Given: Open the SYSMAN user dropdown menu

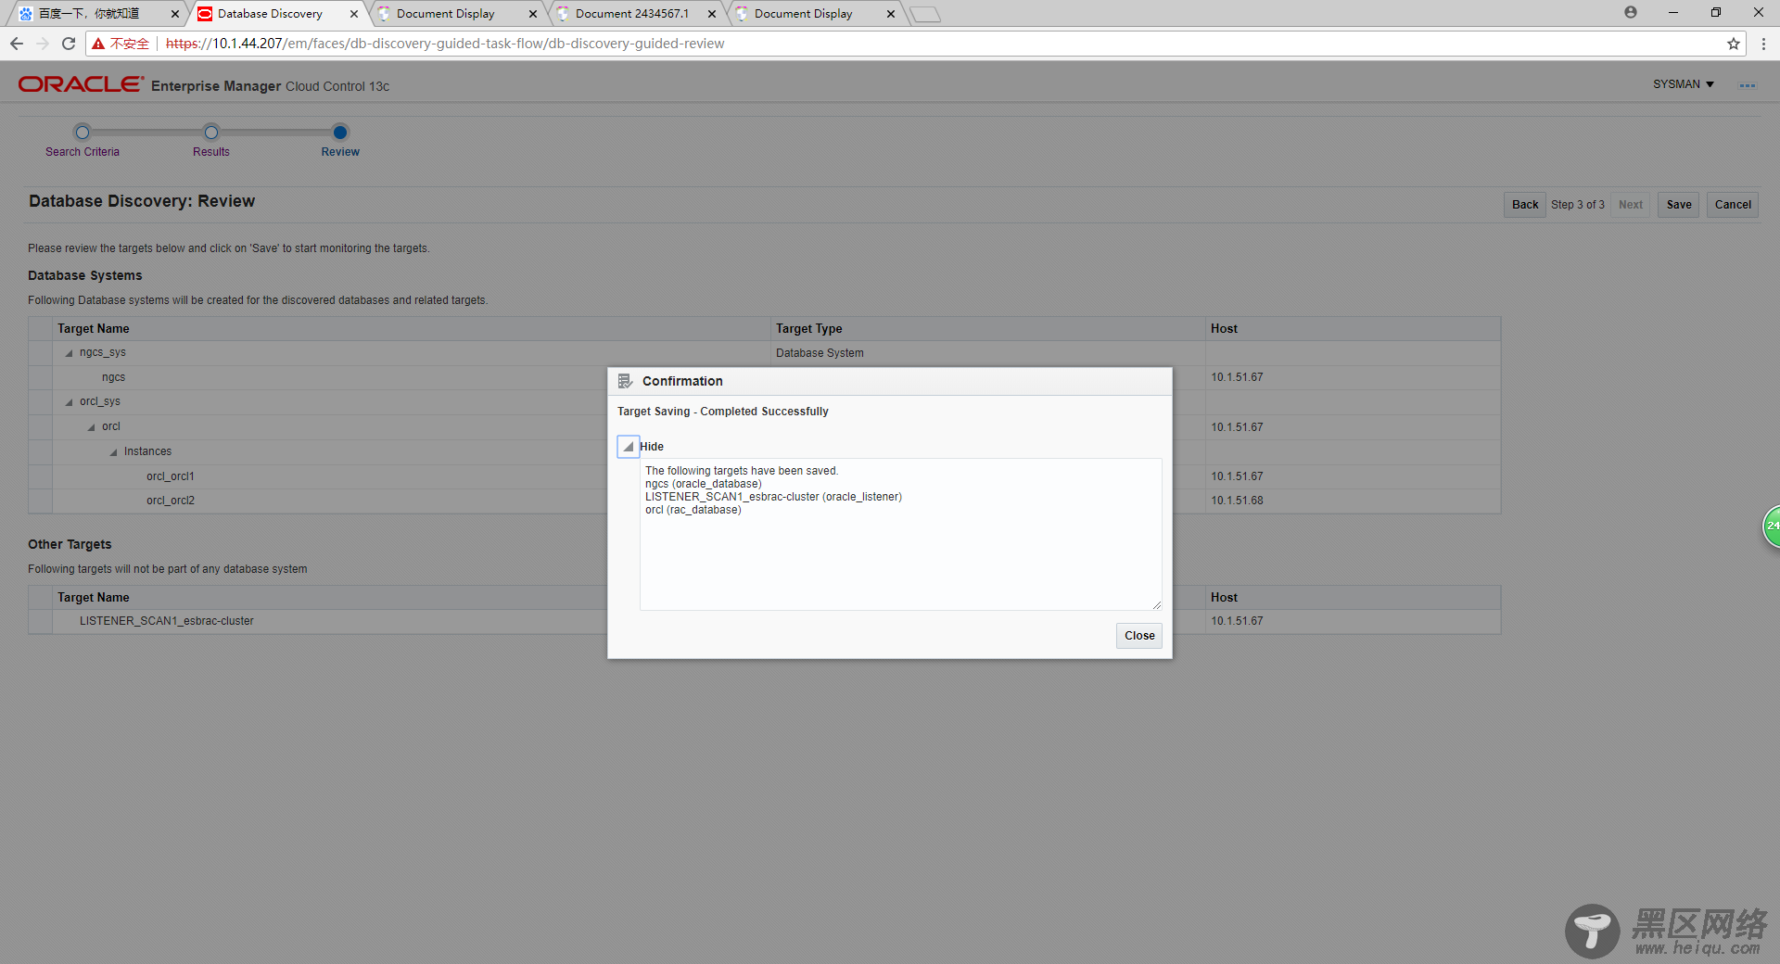Looking at the screenshot, I should (1684, 84).
